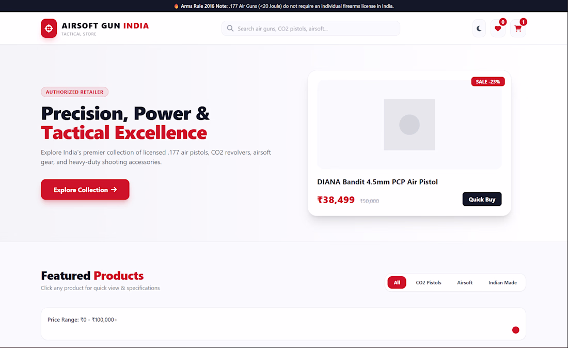
Task: Click the flame icon in announcement bar
Action: 176,6
